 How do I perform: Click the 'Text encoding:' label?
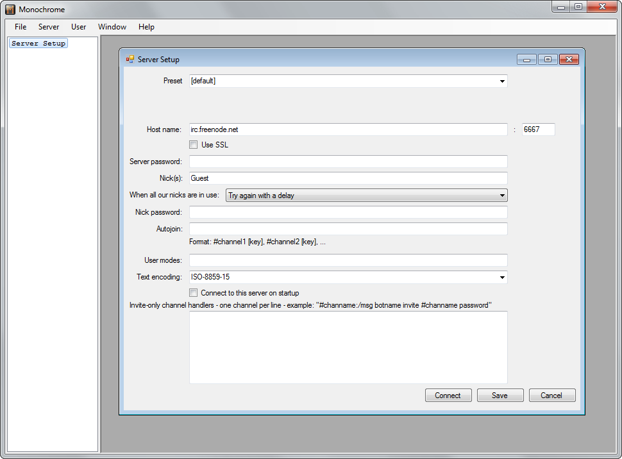coord(159,277)
